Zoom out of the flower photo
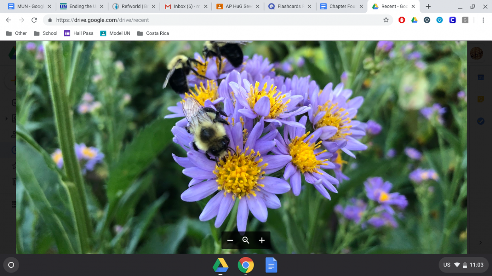This screenshot has width=492, height=276. point(230,240)
